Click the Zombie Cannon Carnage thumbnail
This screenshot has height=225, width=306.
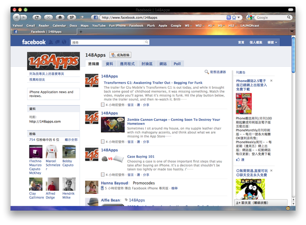pyautogui.click(x=113, y=124)
